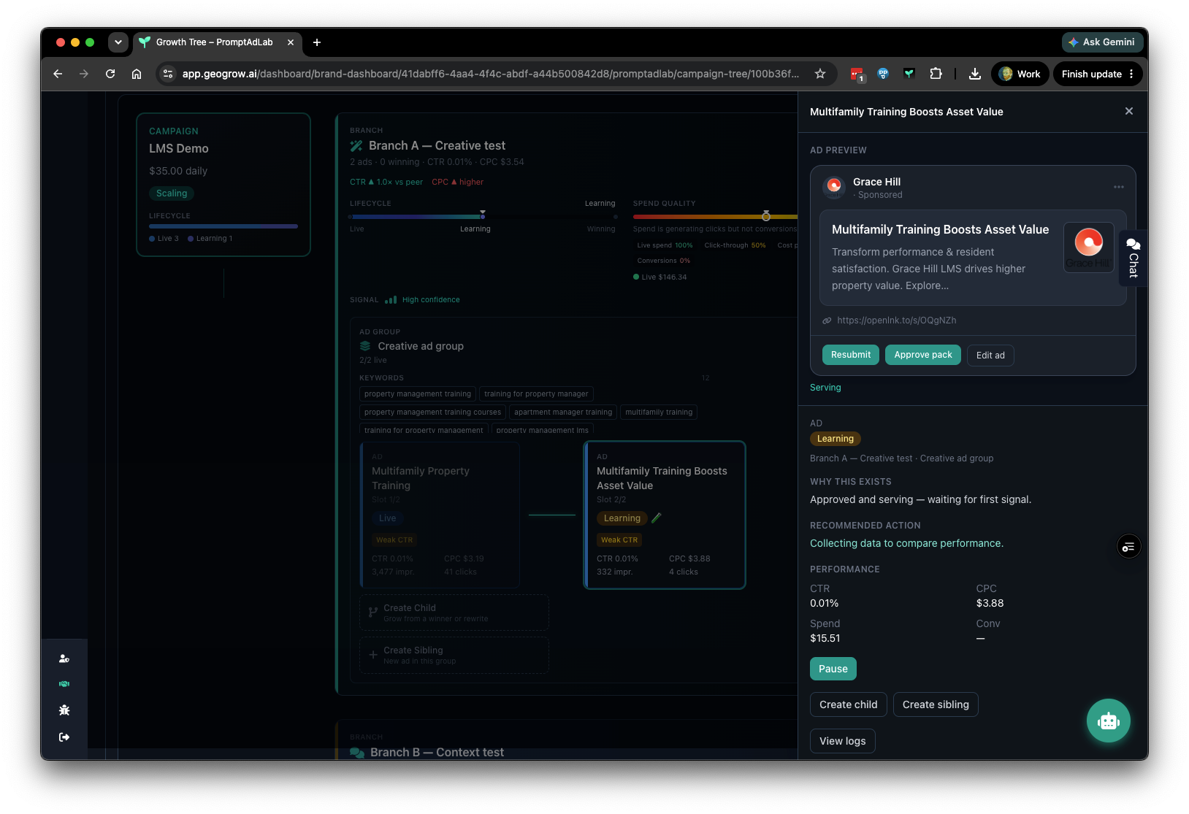Click the round list icon at the panel edge

1128,546
